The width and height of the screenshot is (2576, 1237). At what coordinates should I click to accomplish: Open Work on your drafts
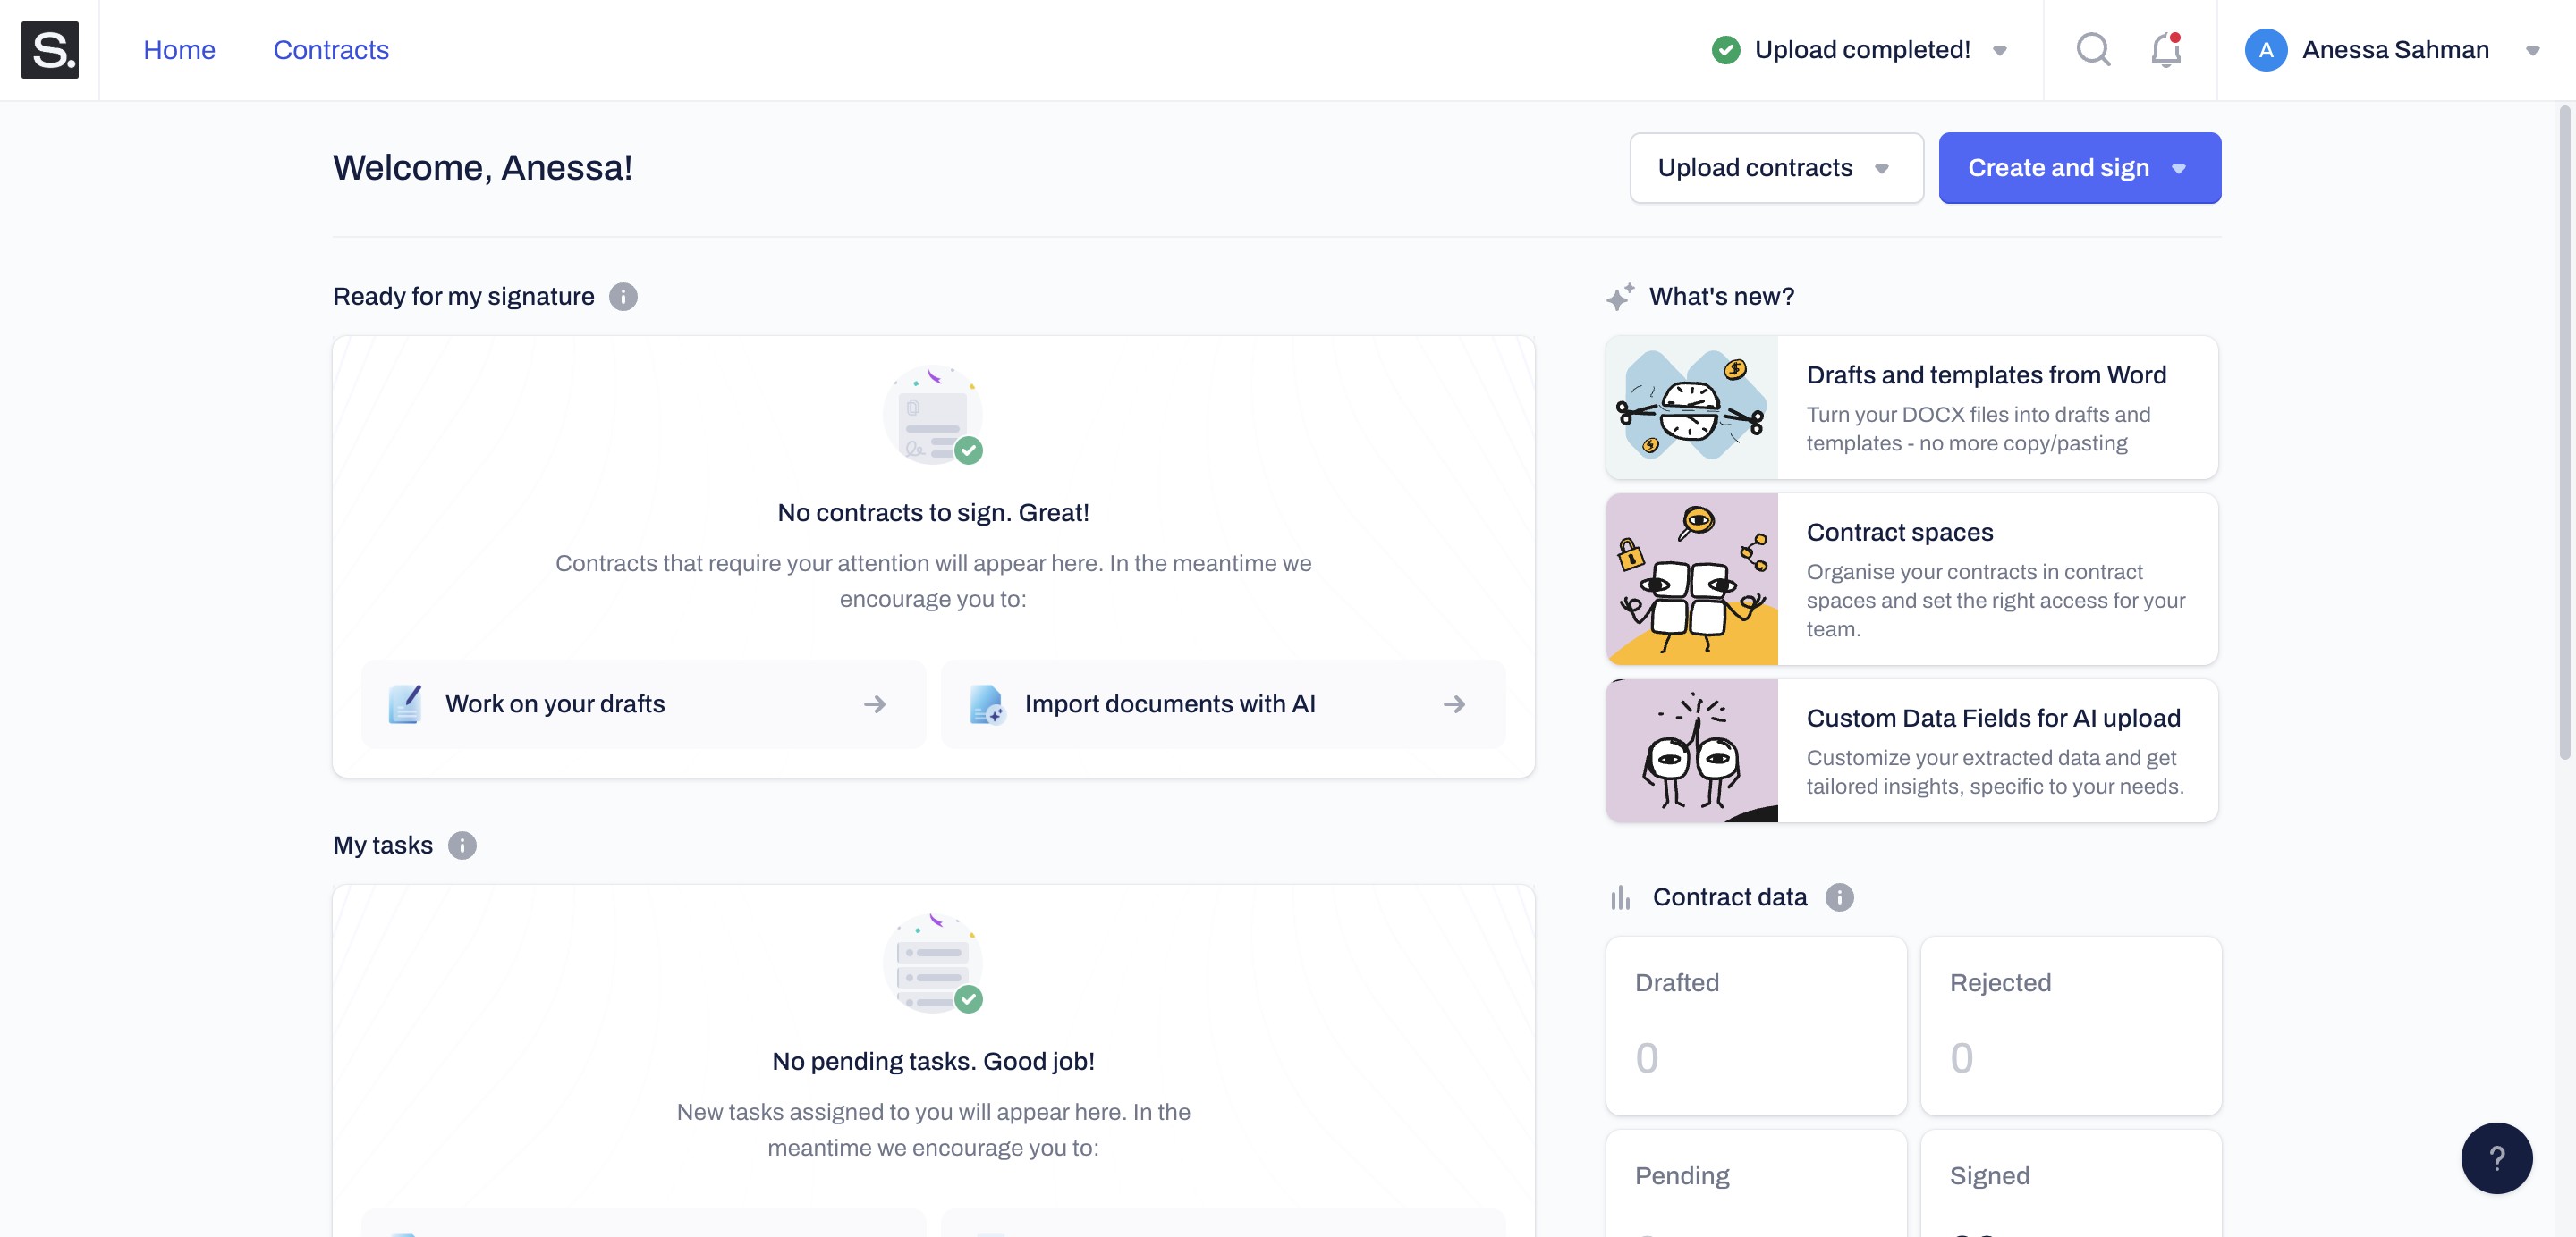click(643, 704)
